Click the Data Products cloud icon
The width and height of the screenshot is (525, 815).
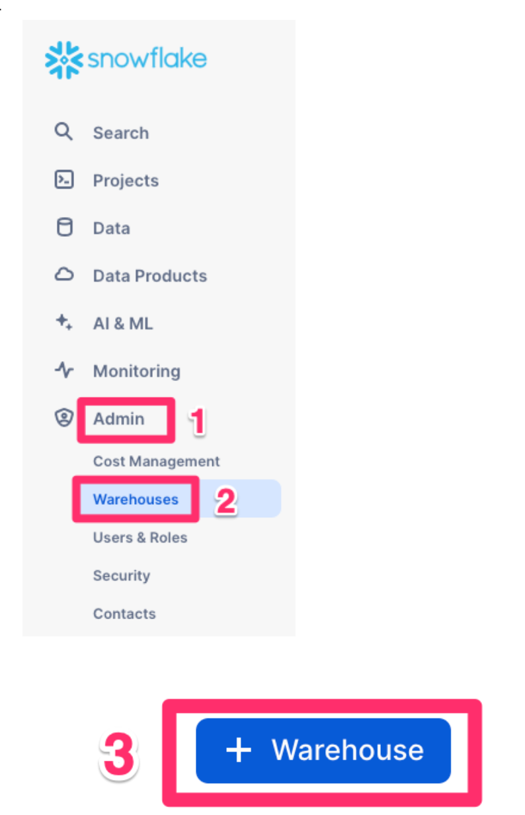(x=63, y=275)
